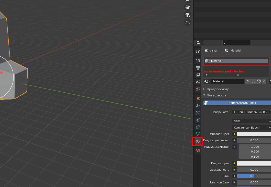Viewport: 271px width, 187px height.
Task: Open the Render properties camera tab
Action: [x=198, y=60]
